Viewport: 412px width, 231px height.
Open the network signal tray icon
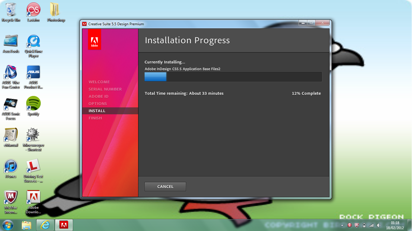[x=371, y=225]
